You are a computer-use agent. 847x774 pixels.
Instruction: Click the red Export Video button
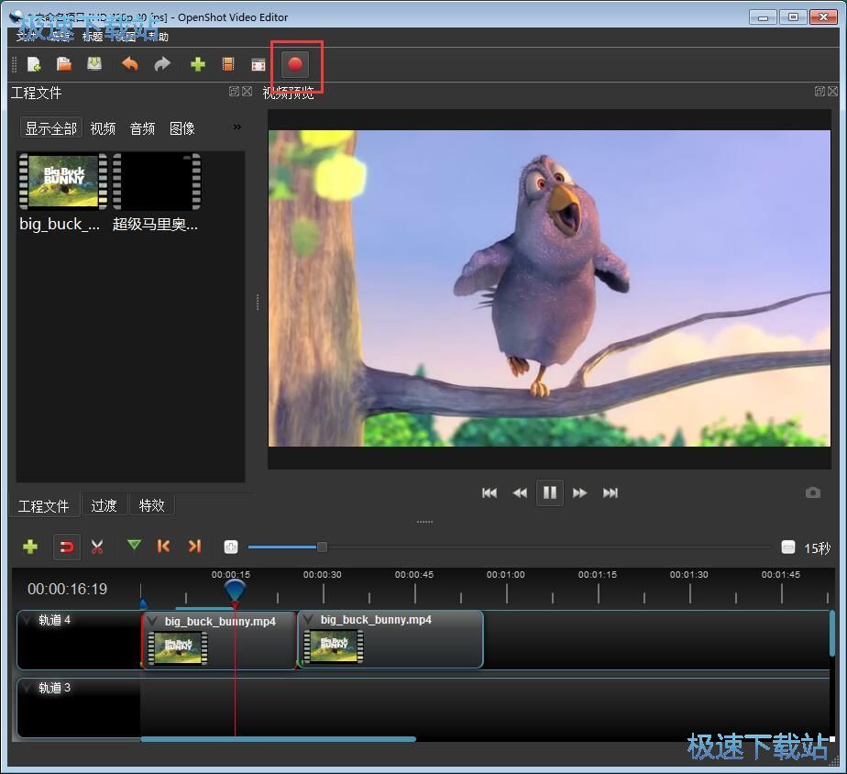pyautogui.click(x=295, y=64)
